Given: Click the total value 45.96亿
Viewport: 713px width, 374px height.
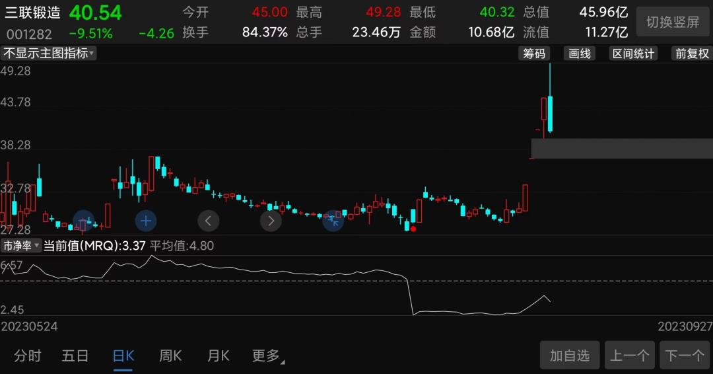Looking at the screenshot, I should pos(603,12).
